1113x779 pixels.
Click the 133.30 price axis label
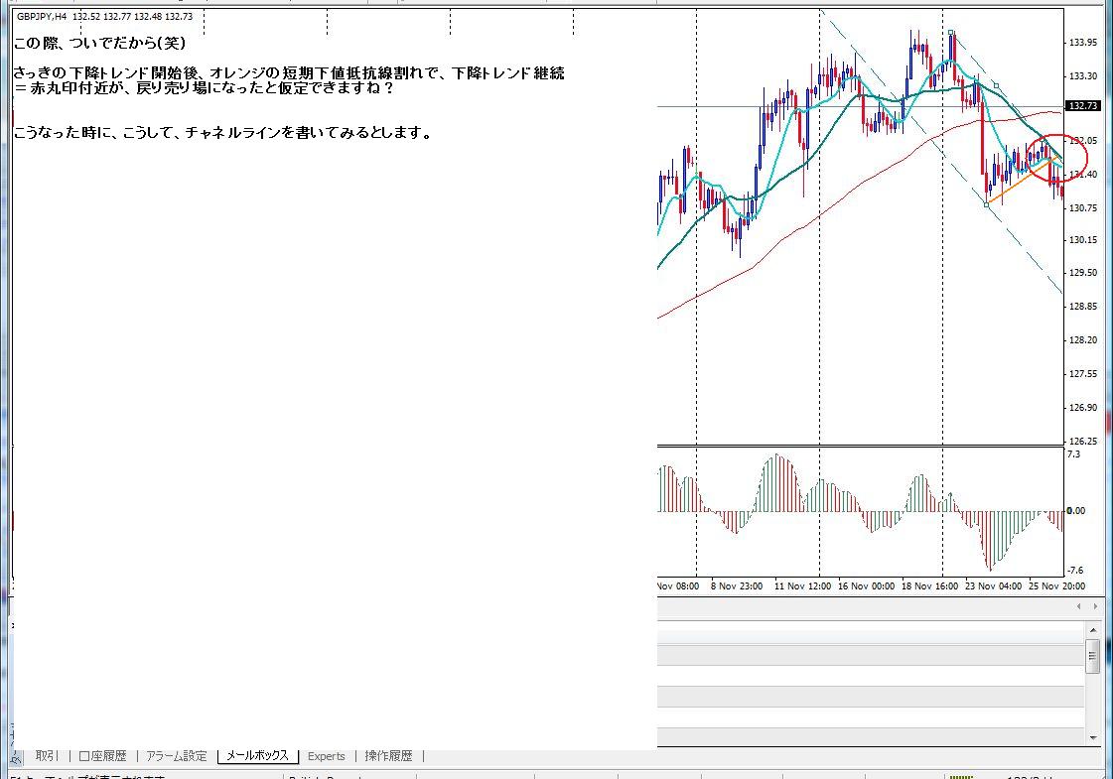click(1083, 75)
